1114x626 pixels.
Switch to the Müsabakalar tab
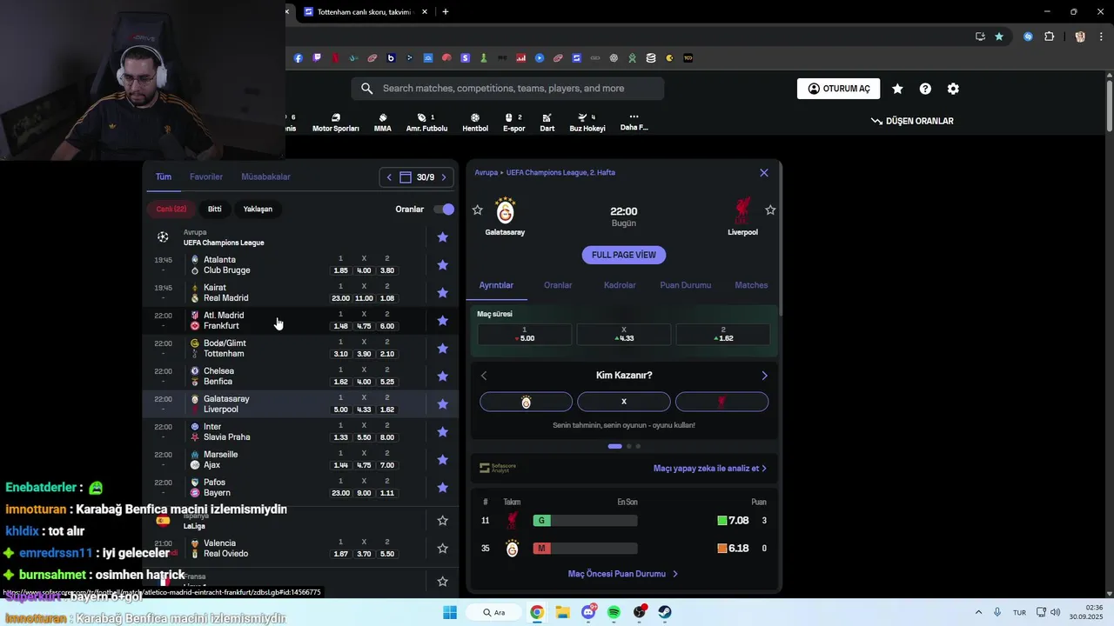[265, 176]
